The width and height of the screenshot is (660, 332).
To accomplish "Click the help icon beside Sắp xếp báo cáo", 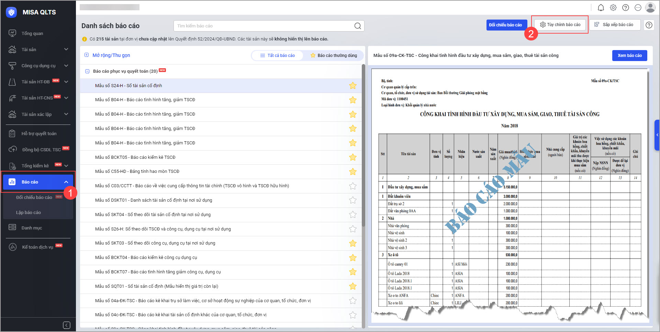I will pyautogui.click(x=649, y=25).
